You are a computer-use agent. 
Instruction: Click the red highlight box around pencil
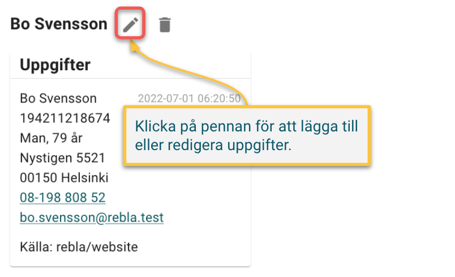pos(130,23)
